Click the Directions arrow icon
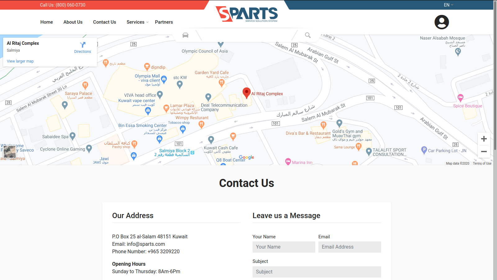The image size is (497, 280). (83, 45)
